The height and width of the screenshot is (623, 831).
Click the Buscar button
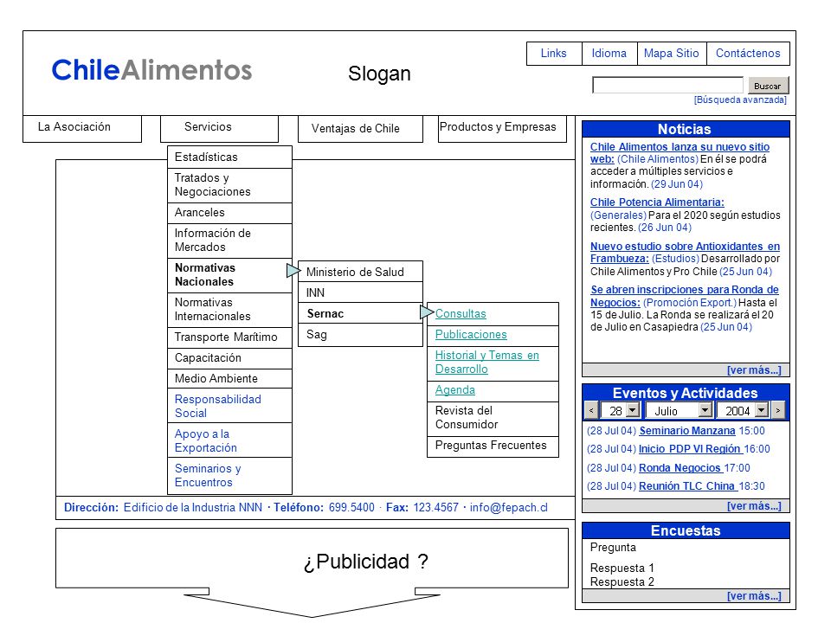(x=769, y=86)
